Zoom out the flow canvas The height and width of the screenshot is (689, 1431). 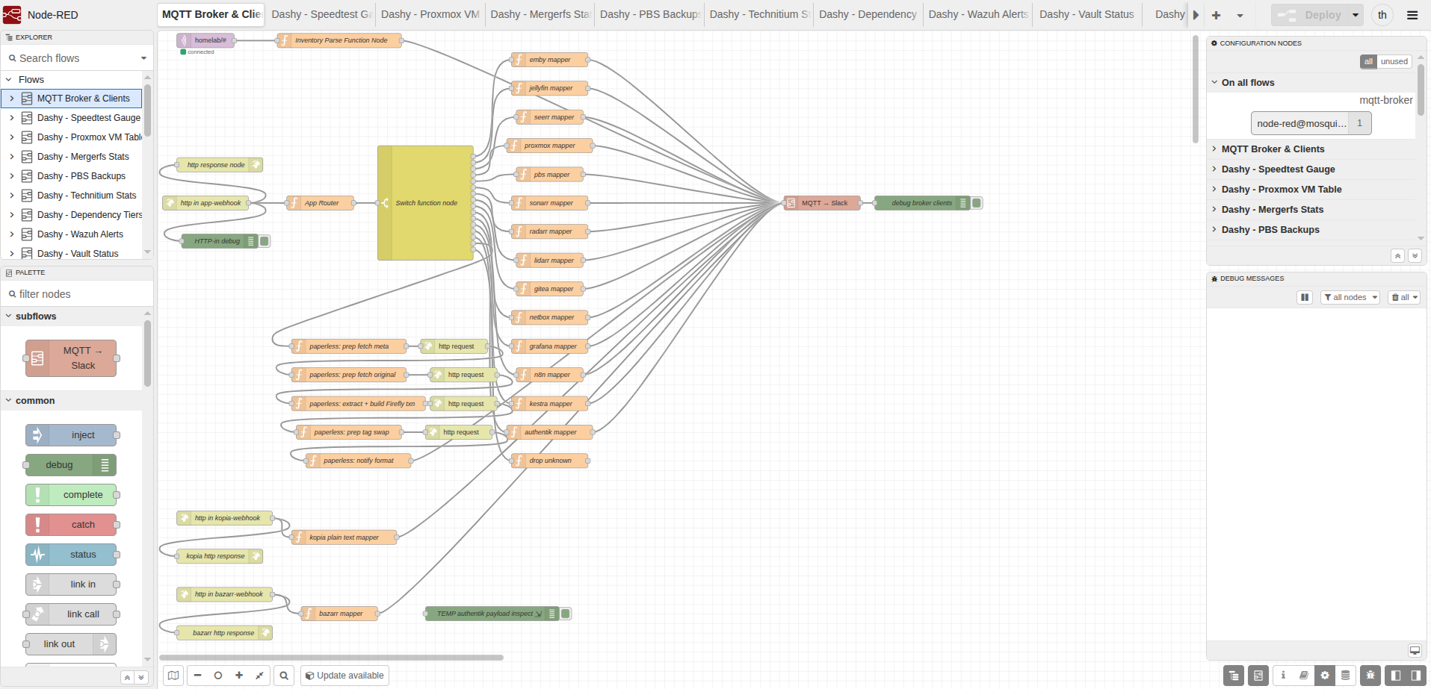[x=197, y=676]
